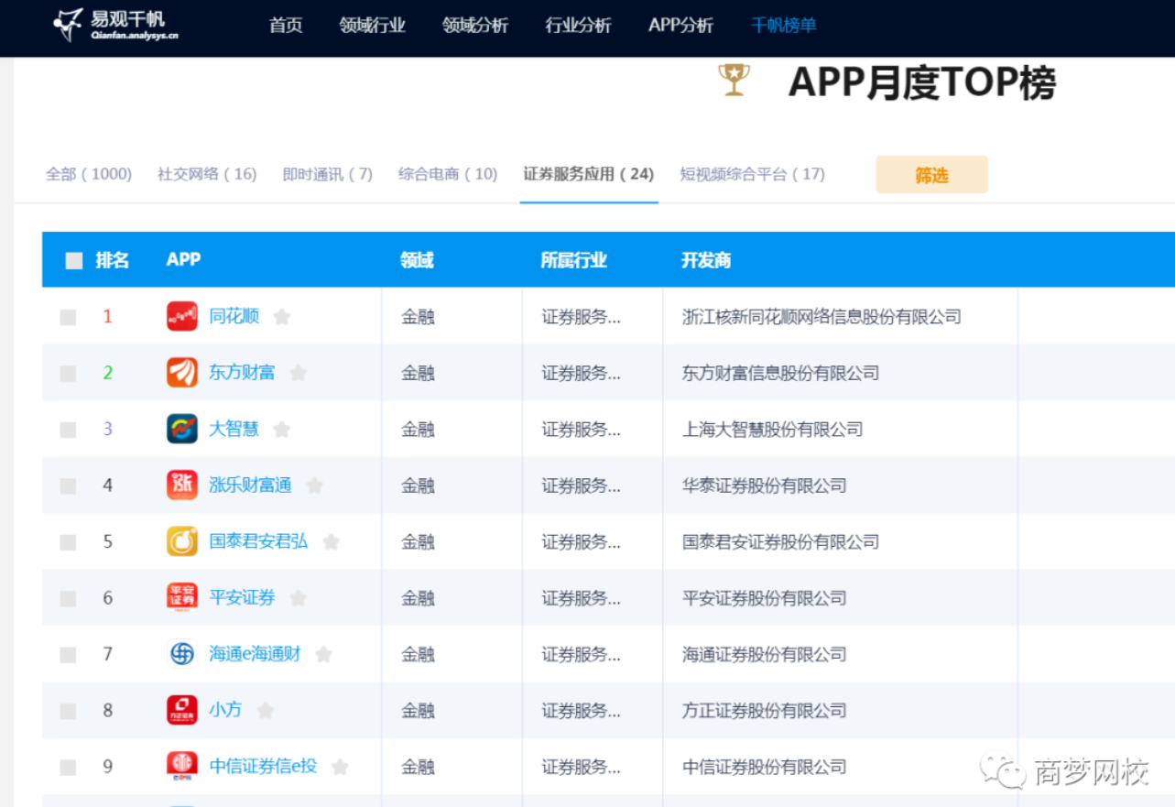
Task: Click the 国泰君安君弘 app icon
Action: [x=182, y=541]
